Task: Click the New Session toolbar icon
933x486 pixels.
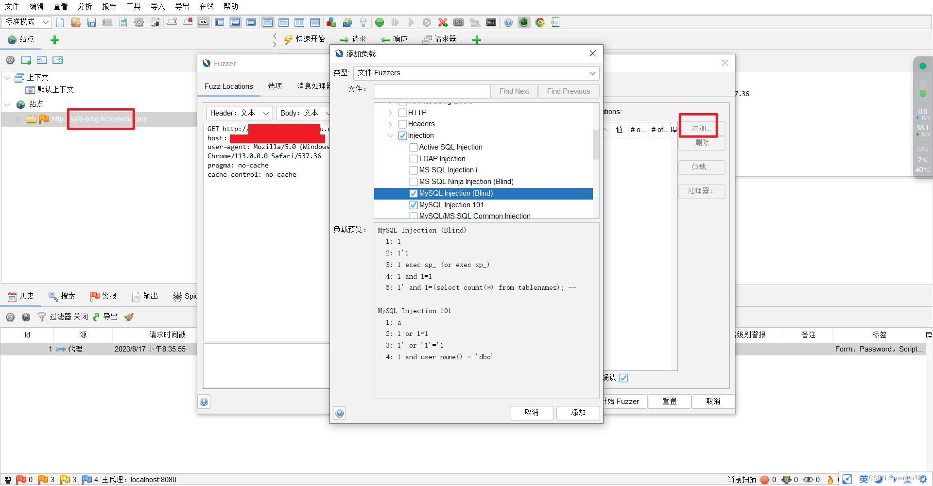Action: 60,22
